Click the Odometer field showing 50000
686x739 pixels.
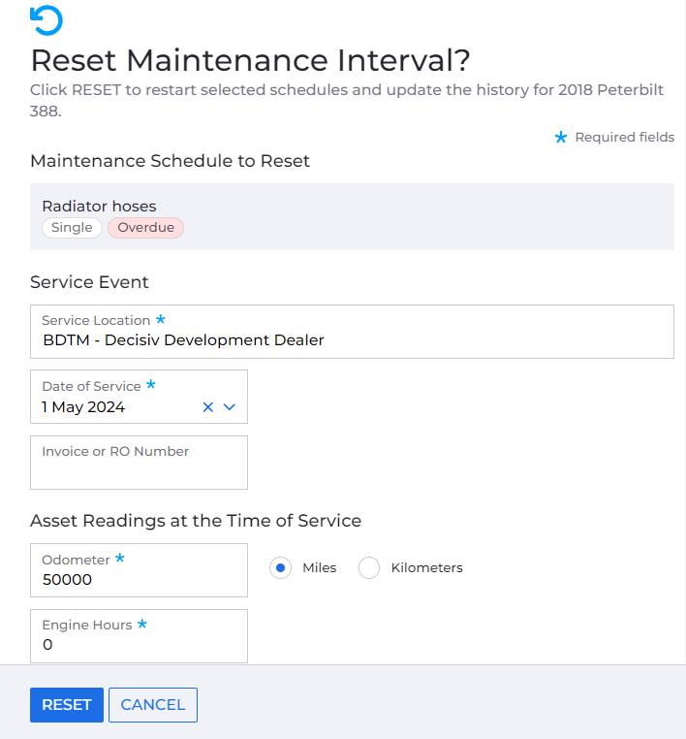pos(139,580)
